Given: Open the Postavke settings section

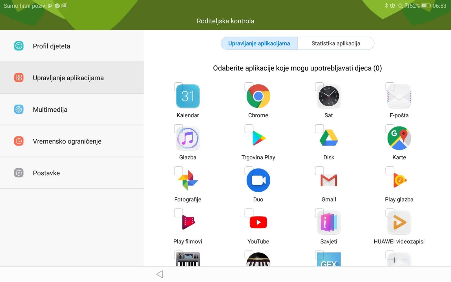Looking at the screenshot, I should coord(72,173).
